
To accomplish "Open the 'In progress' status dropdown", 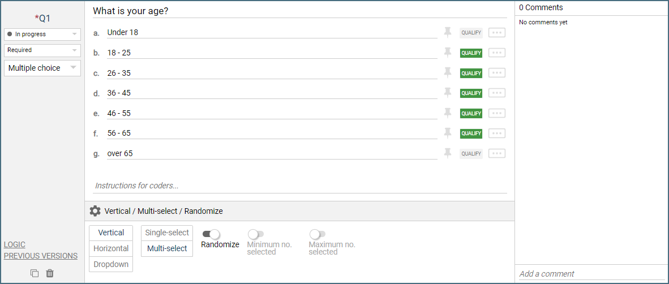I will click(x=42, y=35).
